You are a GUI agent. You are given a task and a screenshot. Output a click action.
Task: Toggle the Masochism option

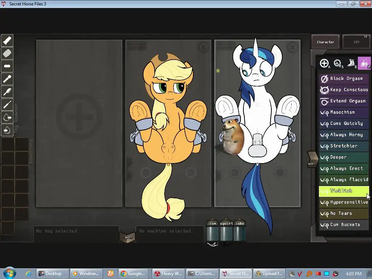(344, 112)
